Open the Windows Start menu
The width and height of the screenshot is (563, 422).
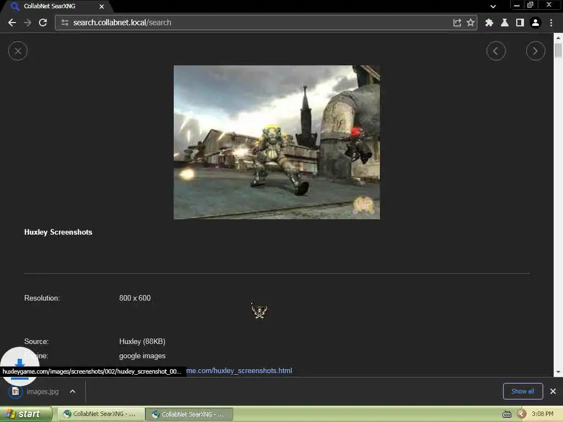tap(26, 414)
